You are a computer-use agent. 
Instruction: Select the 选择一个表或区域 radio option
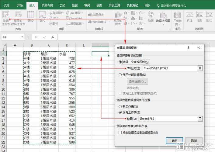(120, 62)
